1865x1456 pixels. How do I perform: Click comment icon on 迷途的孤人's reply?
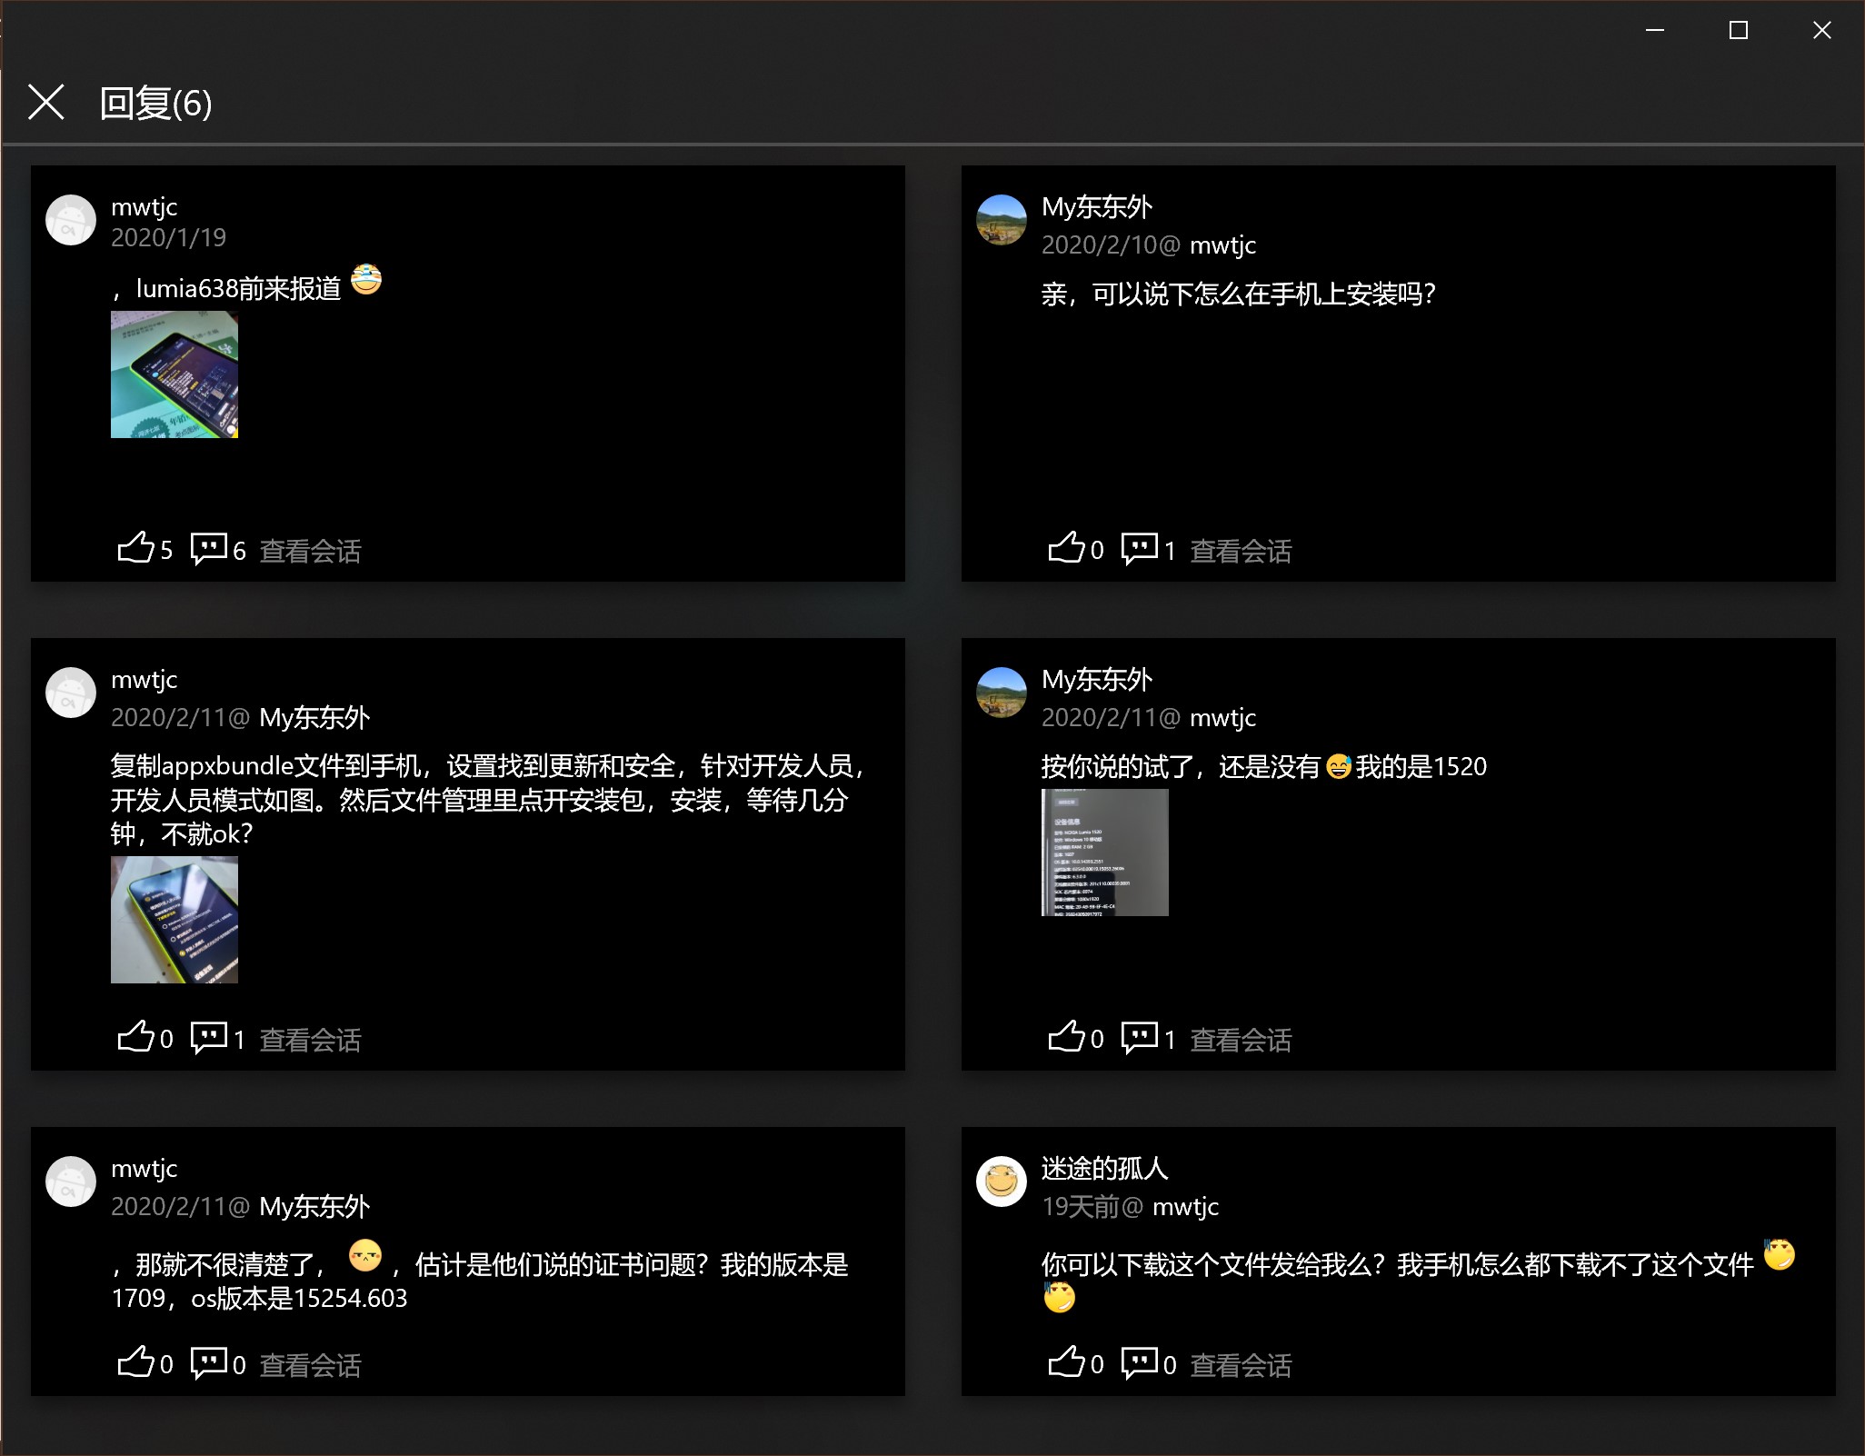coord(1140,1362)
